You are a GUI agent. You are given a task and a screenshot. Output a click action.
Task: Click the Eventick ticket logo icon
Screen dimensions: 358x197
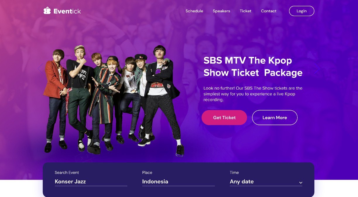click(x=47, y=11)
